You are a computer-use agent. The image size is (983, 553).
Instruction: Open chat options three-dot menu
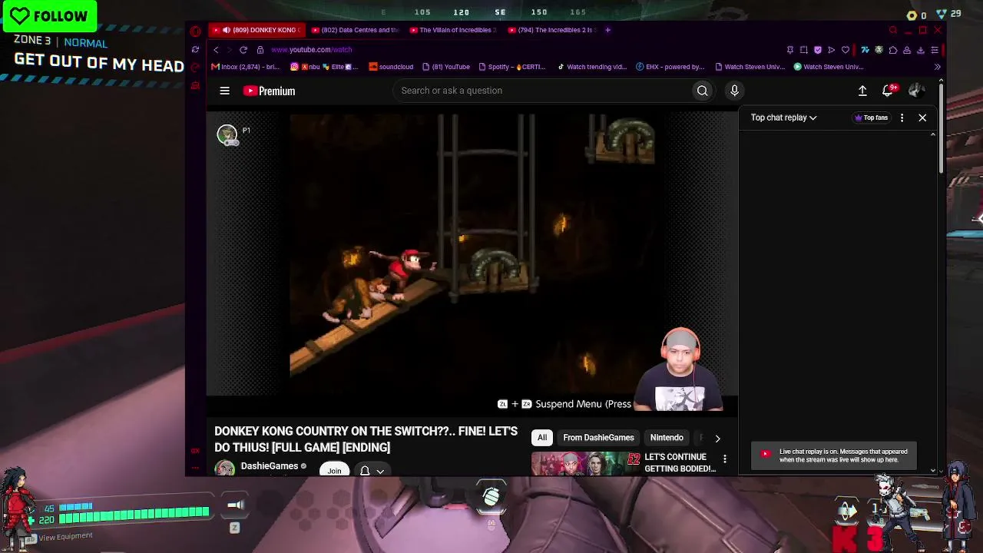pyautogui.click(x=902, y=118)
